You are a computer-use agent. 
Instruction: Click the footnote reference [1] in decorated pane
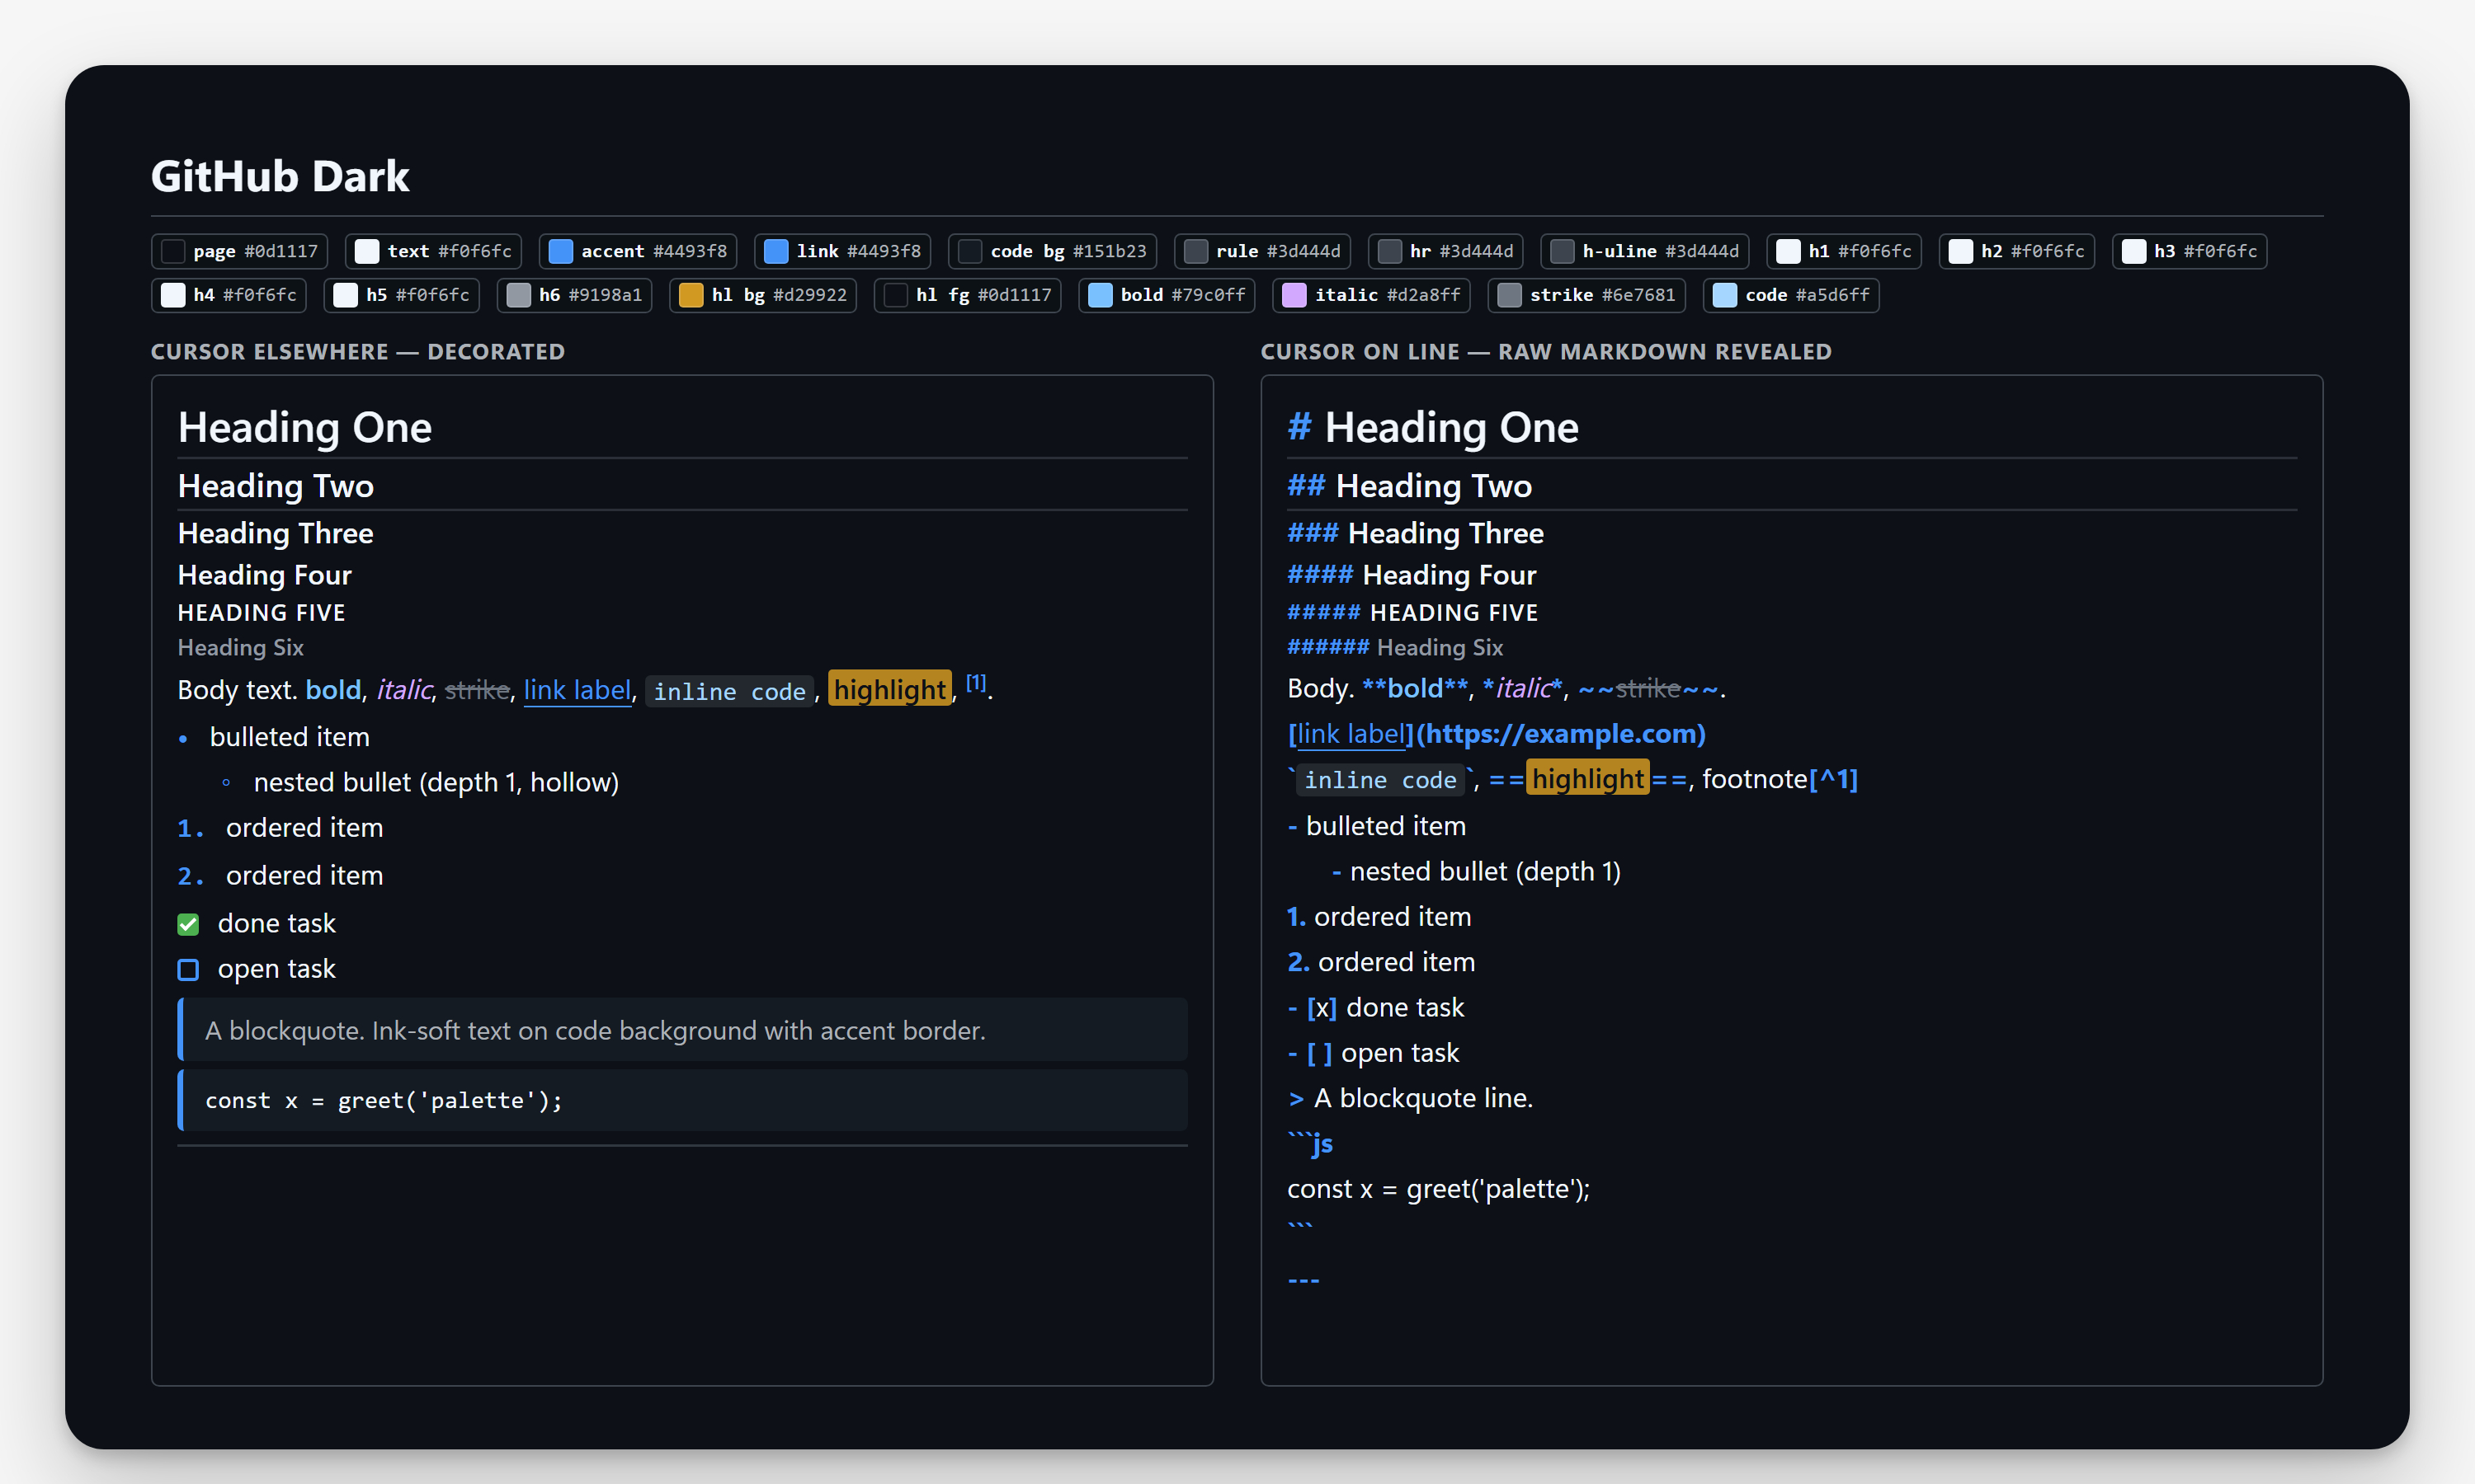click(977, 683)
